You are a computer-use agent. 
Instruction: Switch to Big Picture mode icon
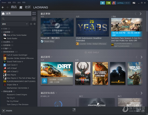134,3
